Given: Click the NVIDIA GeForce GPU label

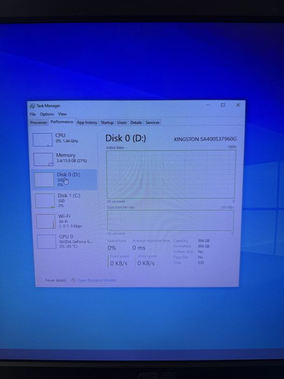Looking at the screenshot, I should pyautogui.click(x=76, y=241).
